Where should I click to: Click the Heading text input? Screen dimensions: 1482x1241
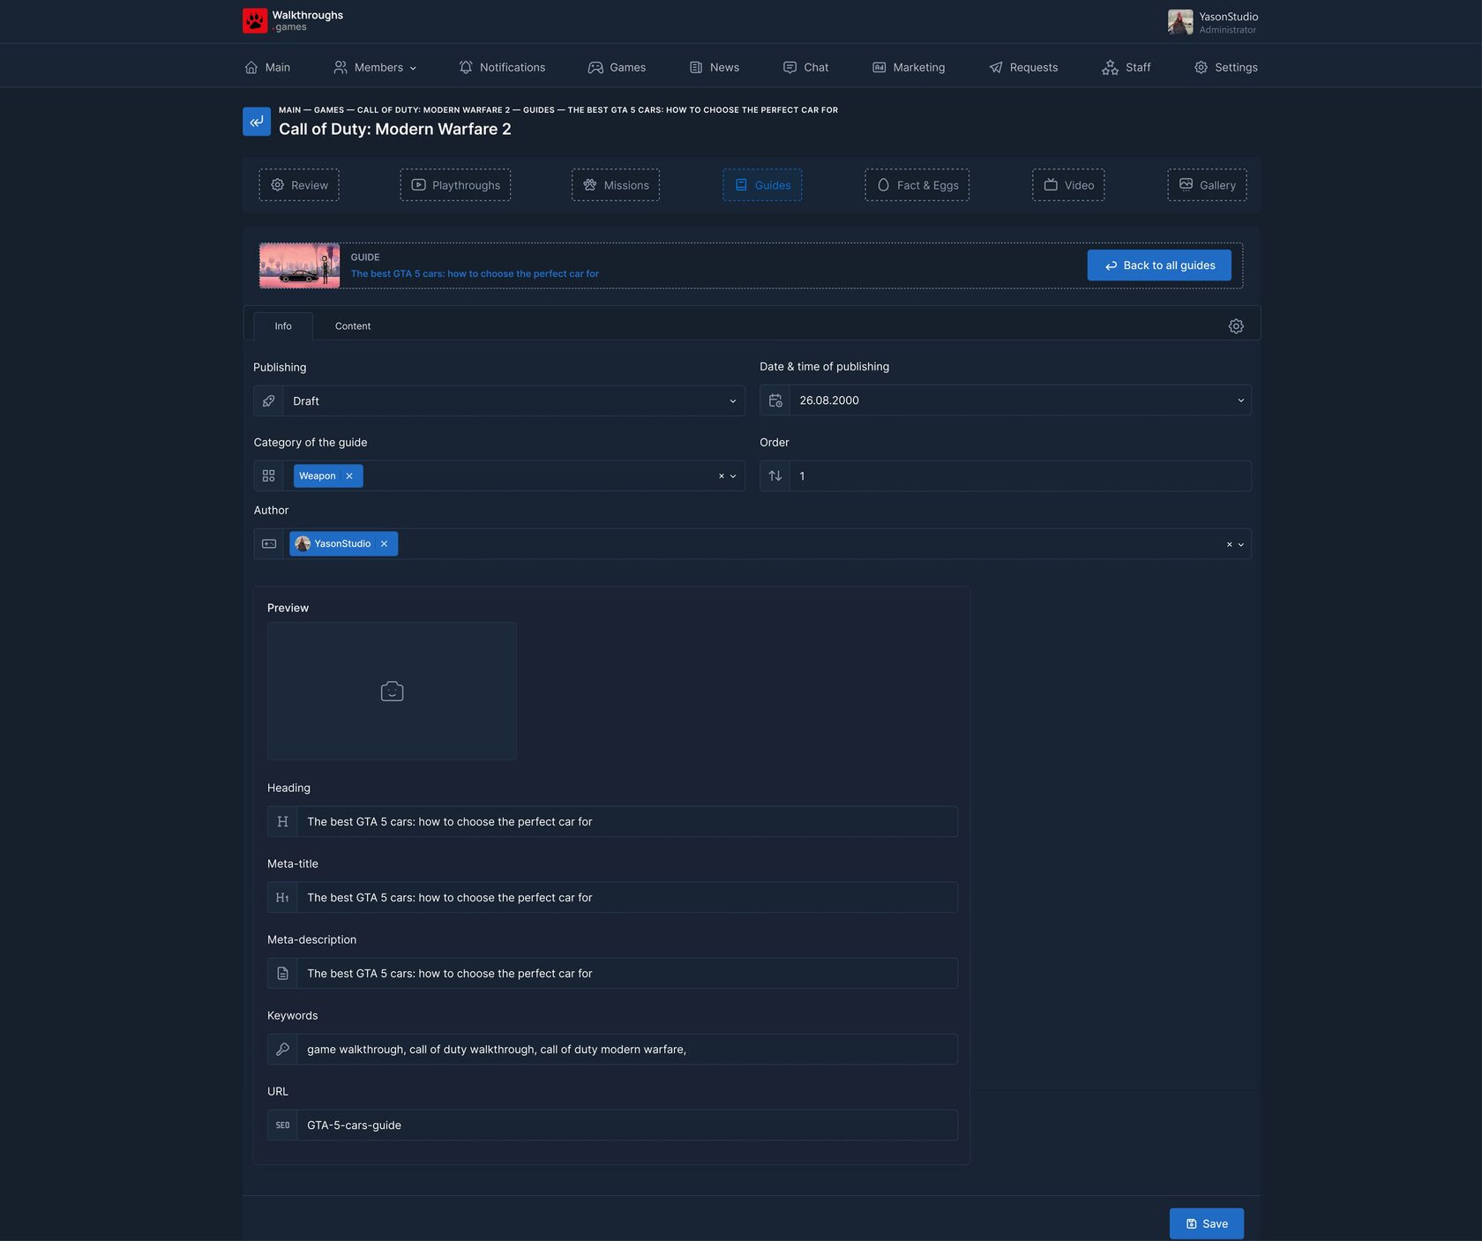(x=627, y=822)
